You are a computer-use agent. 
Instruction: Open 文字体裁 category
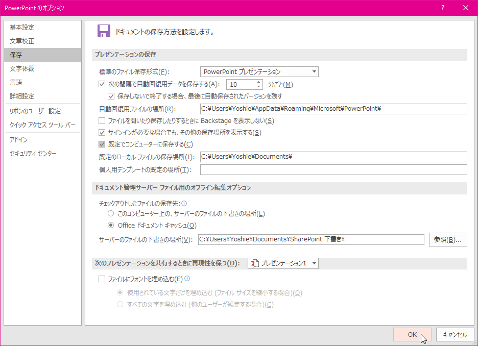tap(43, 68)
